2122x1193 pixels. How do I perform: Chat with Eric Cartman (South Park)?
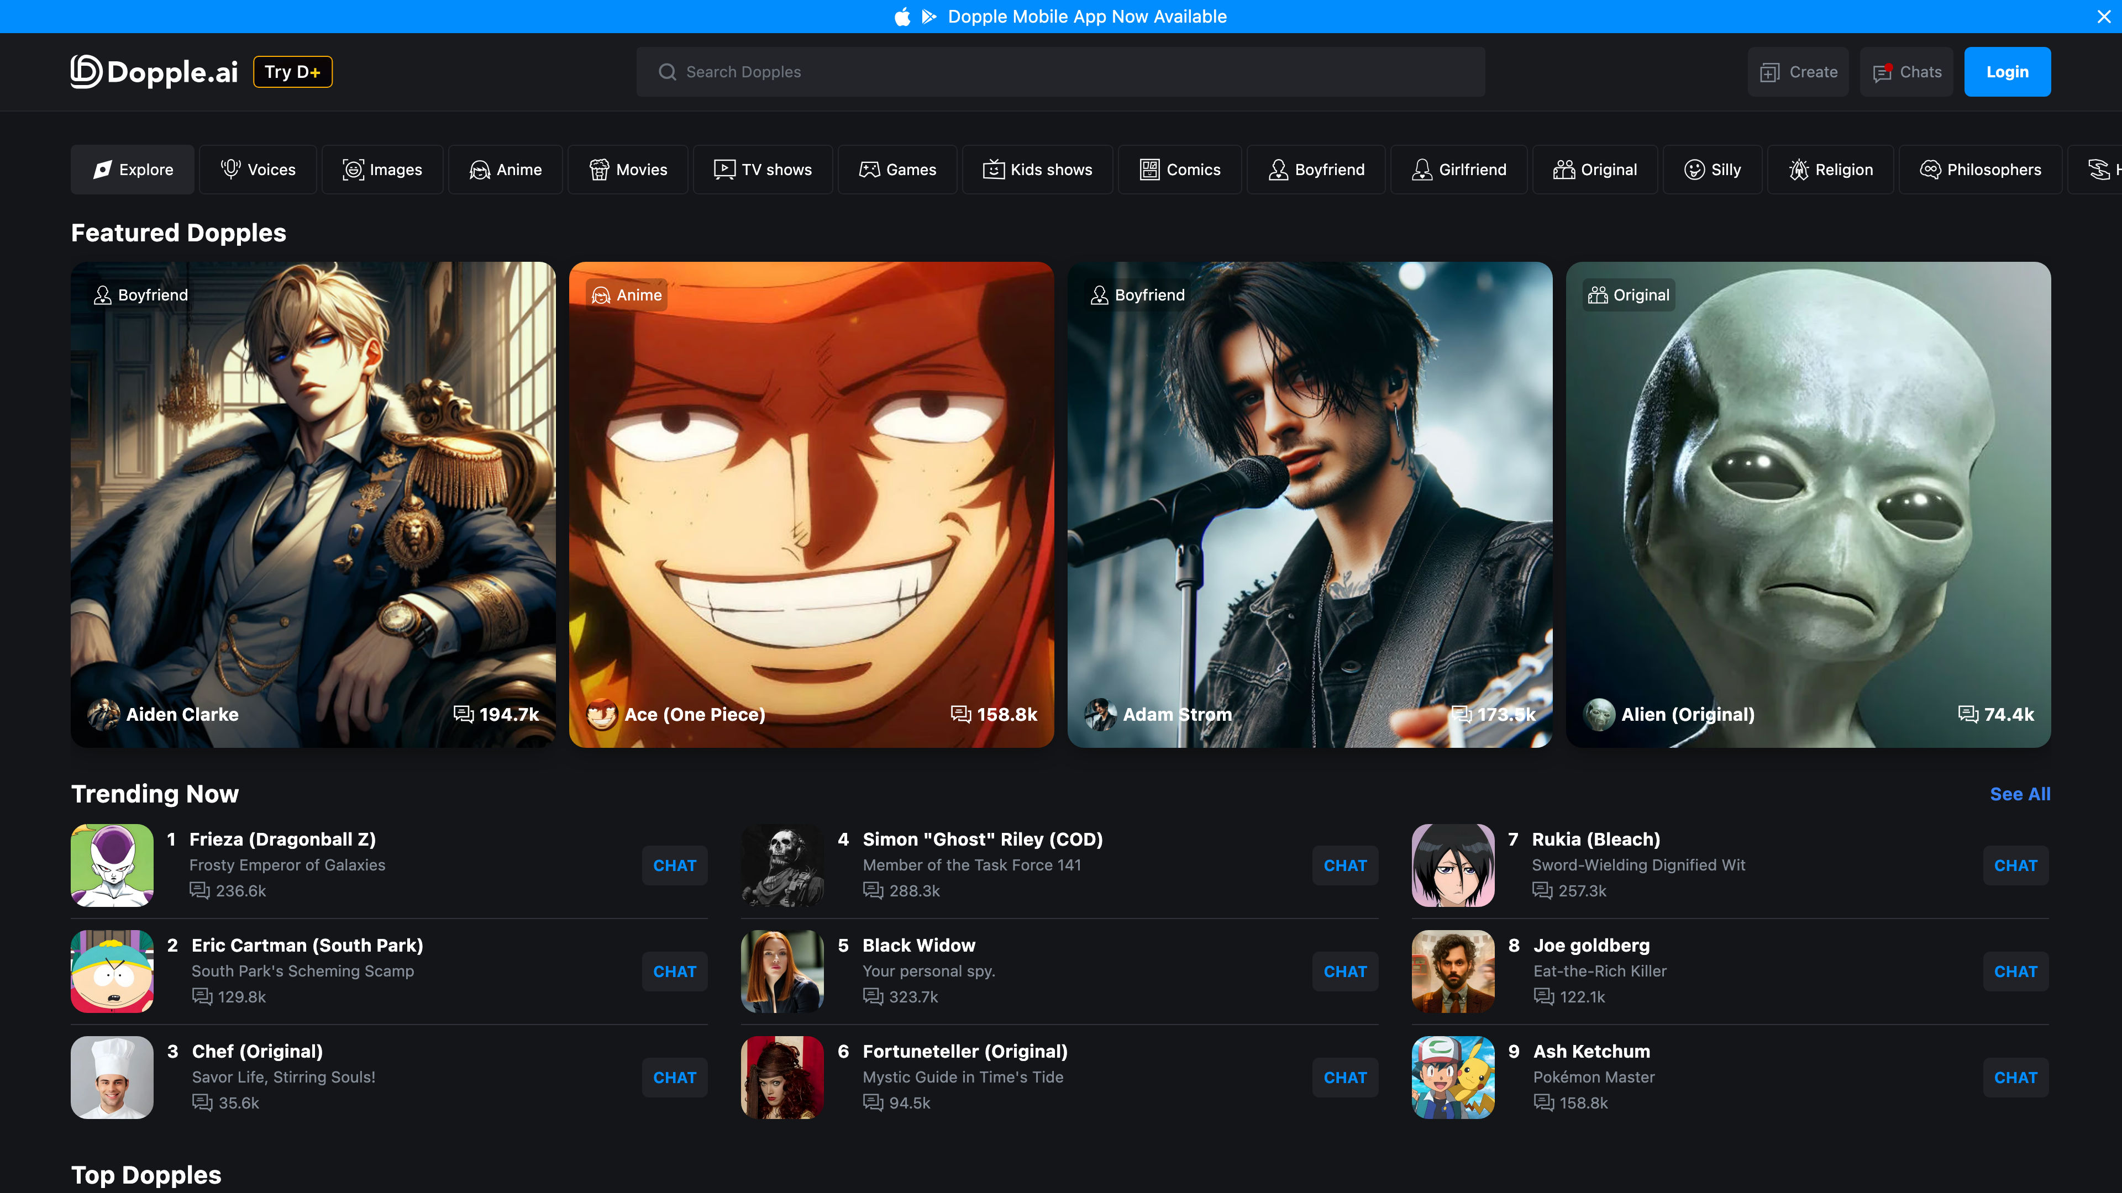pyautogui.click(x=675, y=972)
